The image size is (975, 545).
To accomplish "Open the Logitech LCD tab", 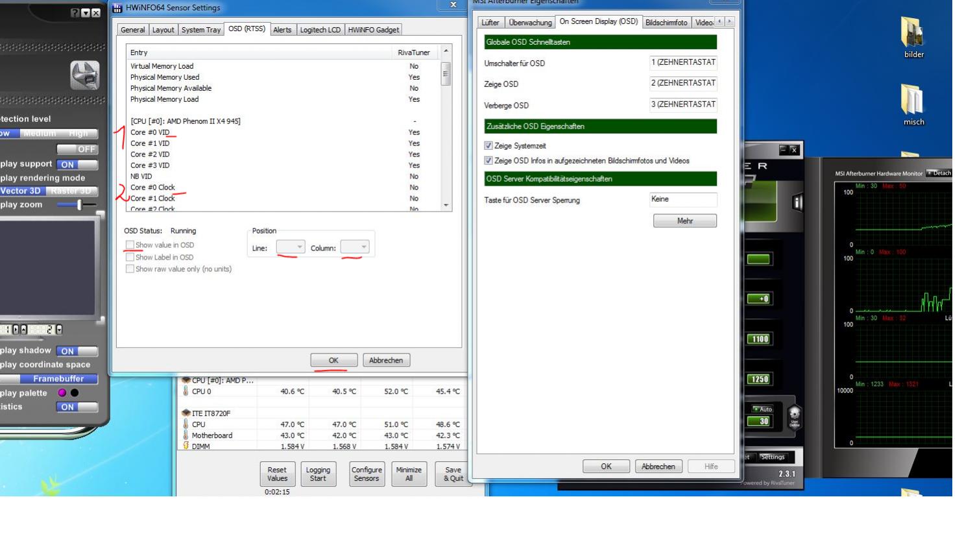I will [x=320, y=30].
